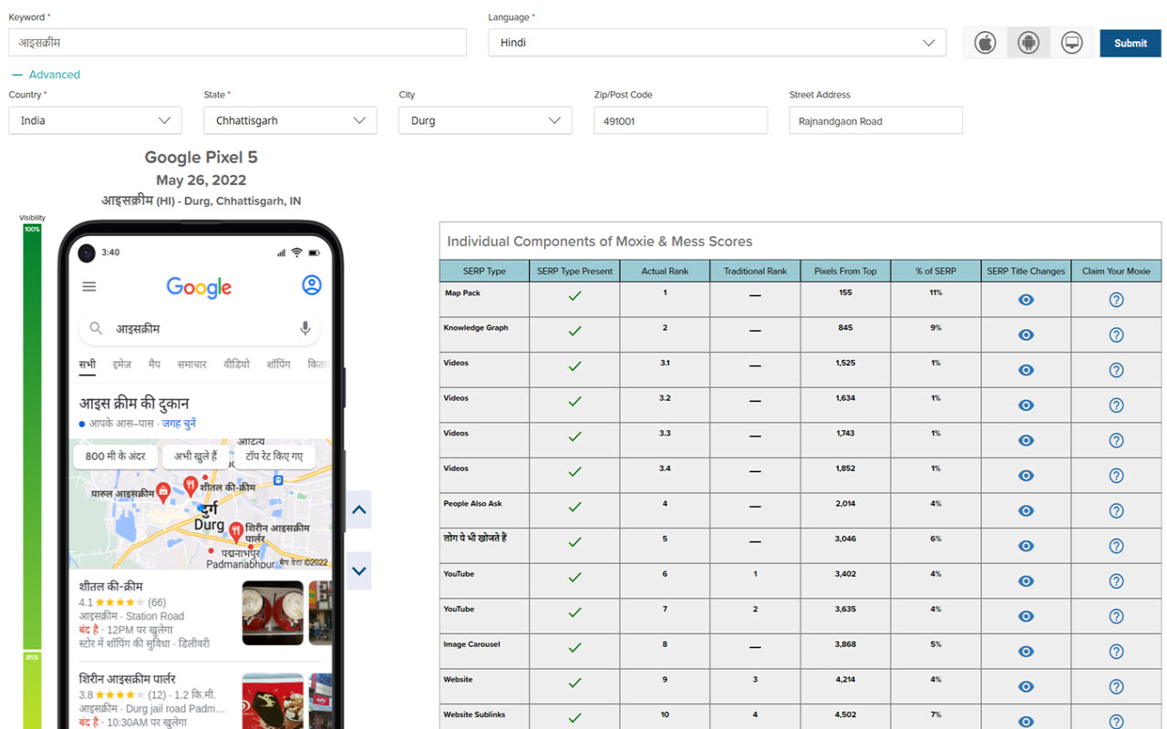View title changes for लोग ये भी खोजते हैं
The image size is (1167, 729).
[1026, 546]
